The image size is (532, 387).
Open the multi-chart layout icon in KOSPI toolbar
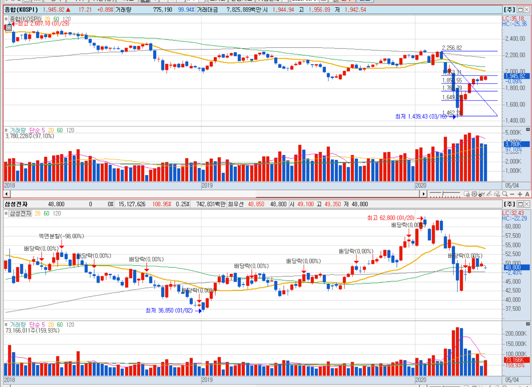pyautogui.click(x=467, y=194)
